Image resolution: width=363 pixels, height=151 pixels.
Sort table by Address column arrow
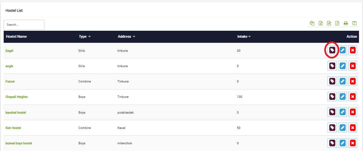click(x=134, y=37)
